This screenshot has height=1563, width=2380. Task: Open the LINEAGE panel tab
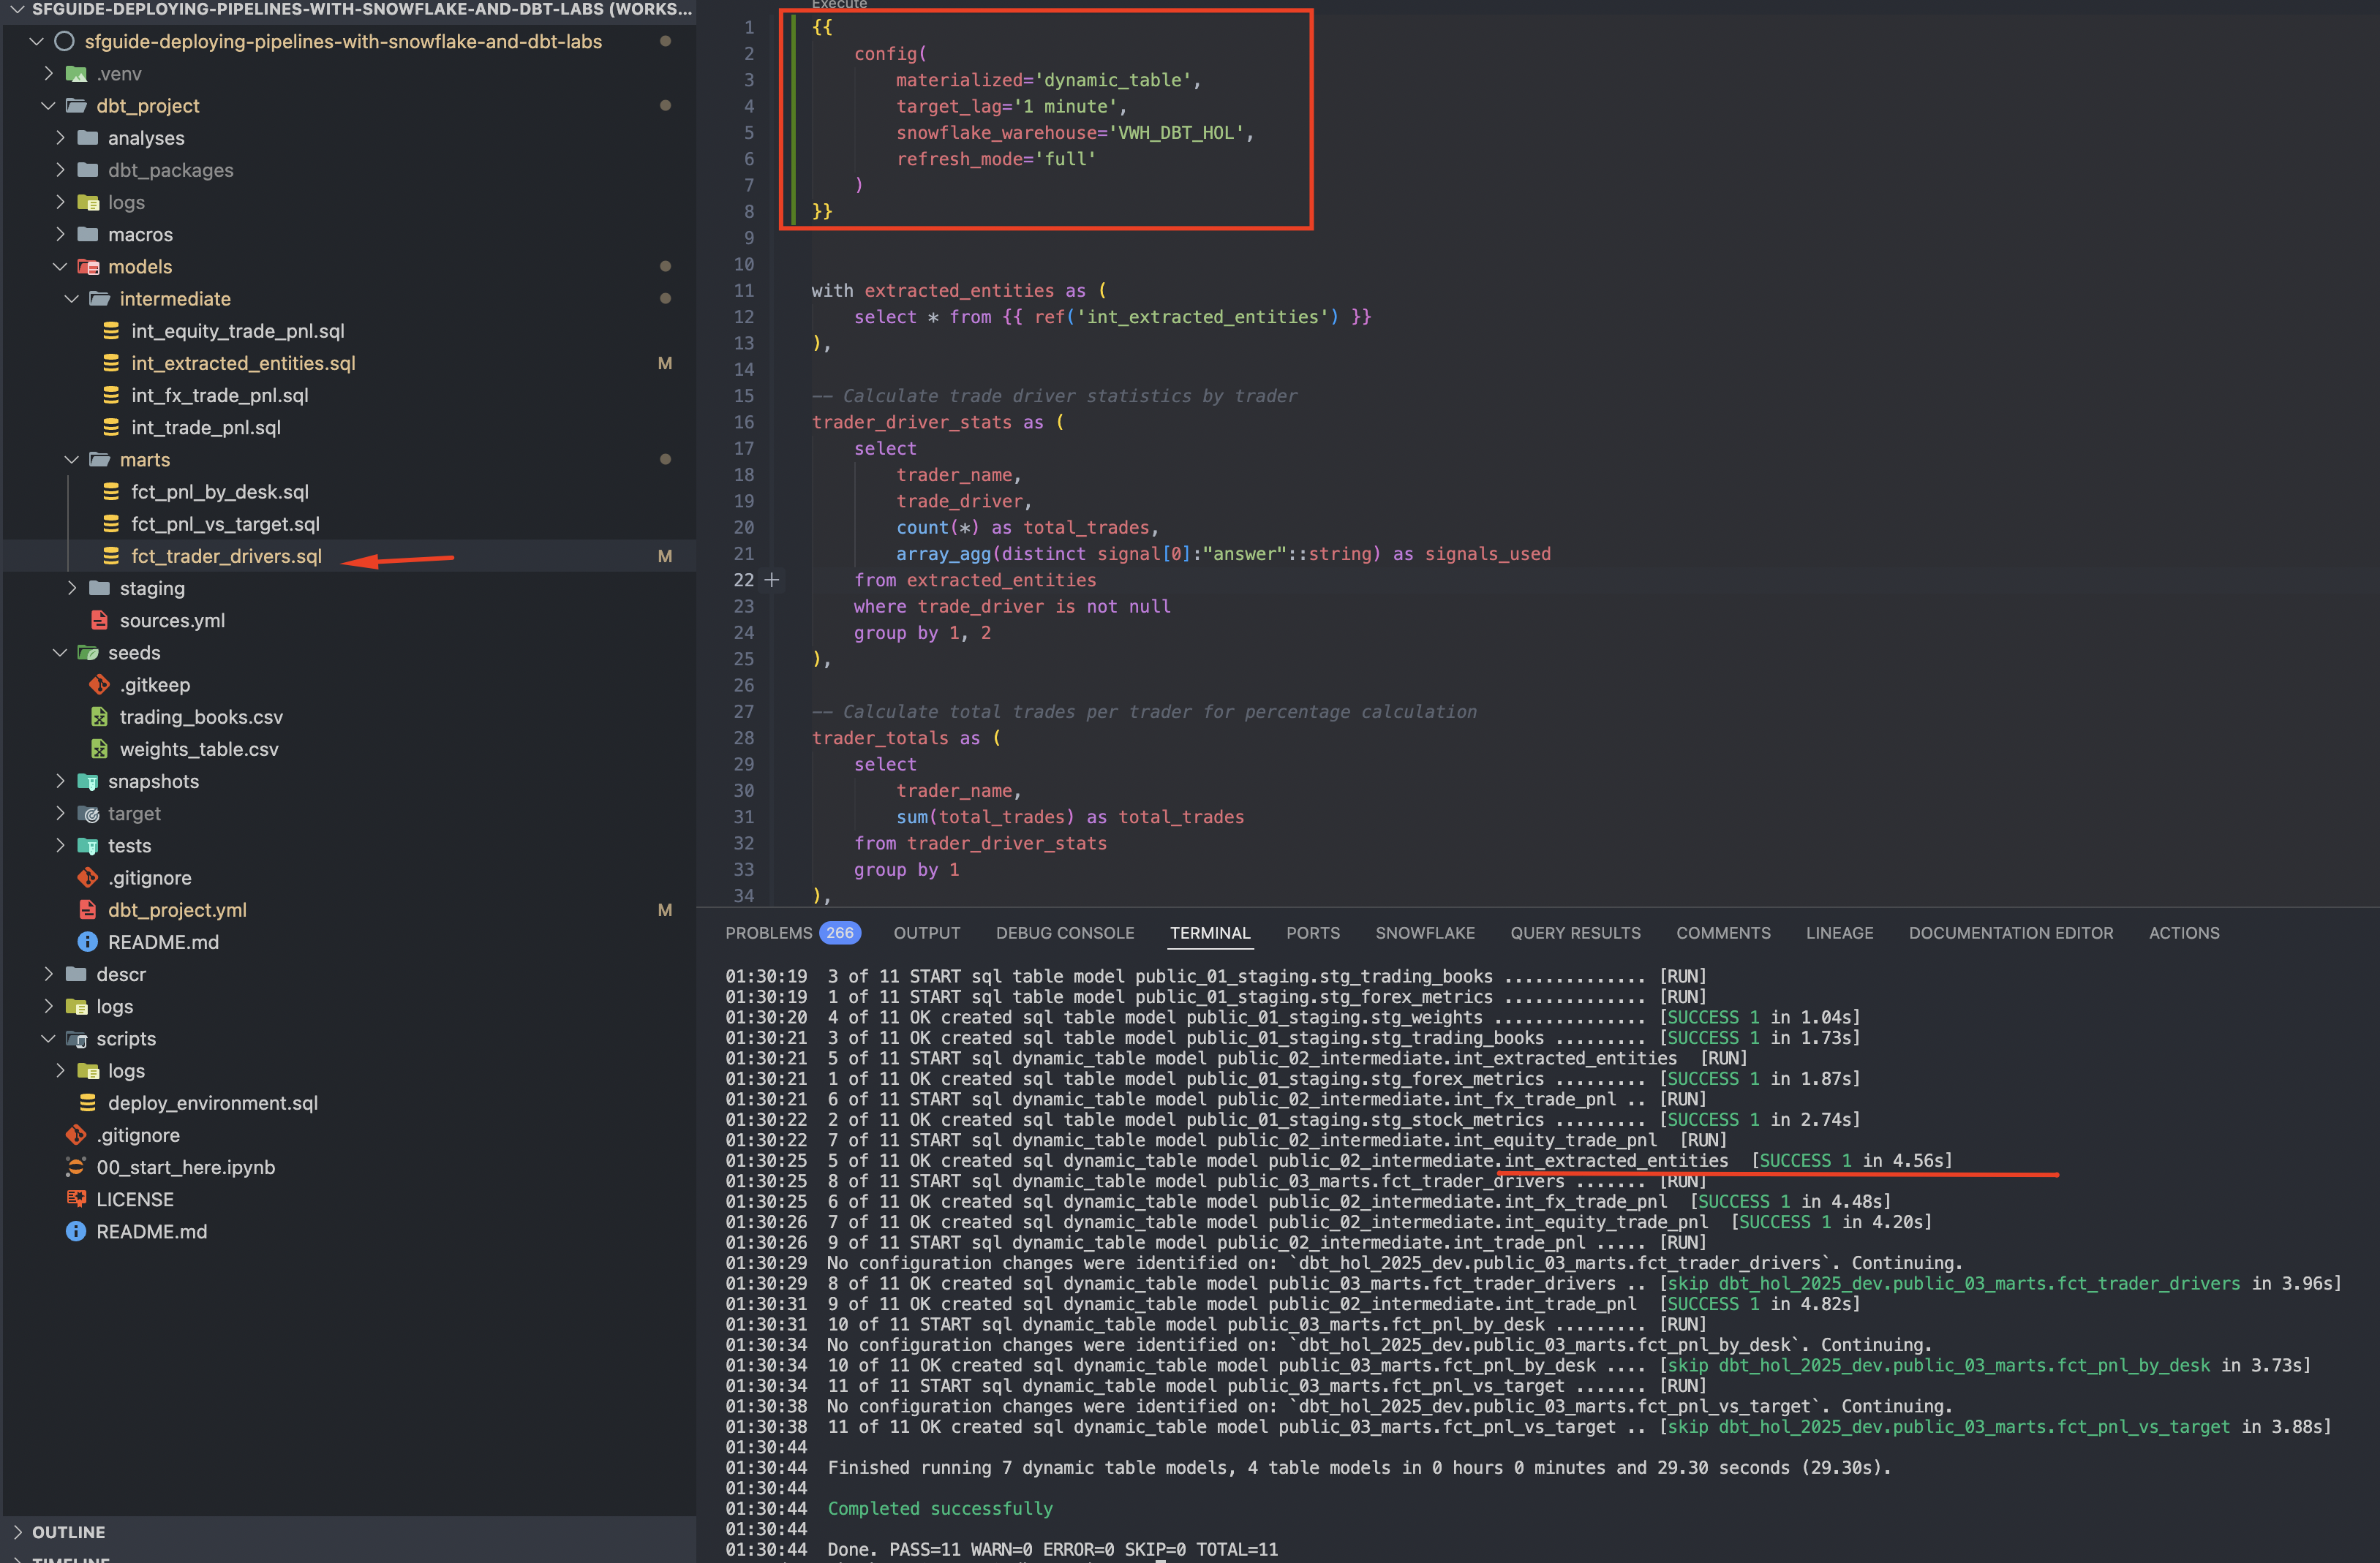coord(1838,932)
